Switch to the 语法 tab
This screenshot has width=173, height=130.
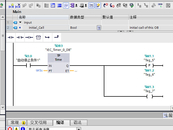[x=79, y=122]
